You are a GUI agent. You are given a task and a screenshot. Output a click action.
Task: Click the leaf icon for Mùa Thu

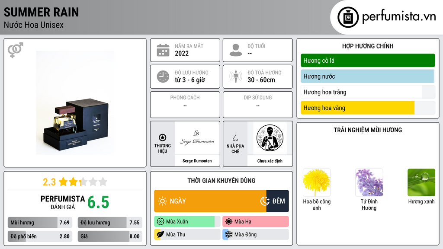pyautogui.click(x=161, y=234)
